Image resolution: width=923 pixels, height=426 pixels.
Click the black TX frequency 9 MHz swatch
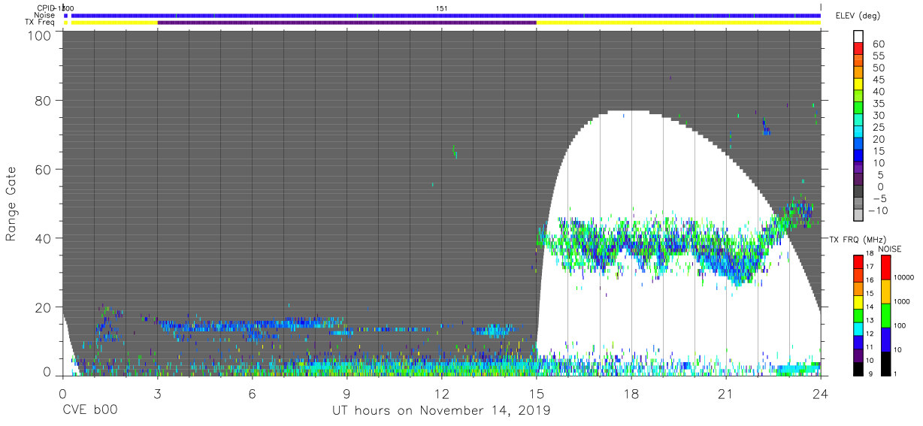[x=858, y=370]
